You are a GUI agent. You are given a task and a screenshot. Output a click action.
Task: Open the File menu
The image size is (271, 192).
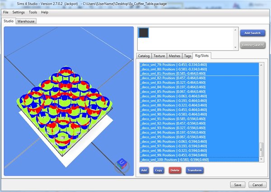(6, 12)
